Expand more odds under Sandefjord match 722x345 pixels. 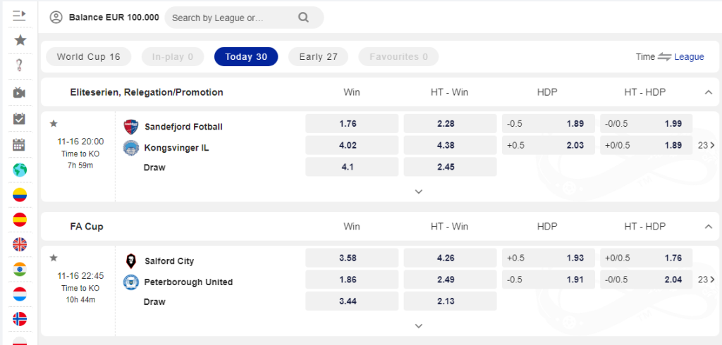[418, 192]
